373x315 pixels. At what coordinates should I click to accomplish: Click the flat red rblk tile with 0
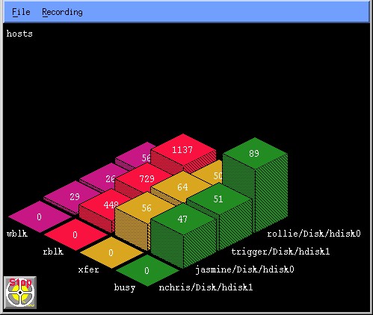point(75,234)
